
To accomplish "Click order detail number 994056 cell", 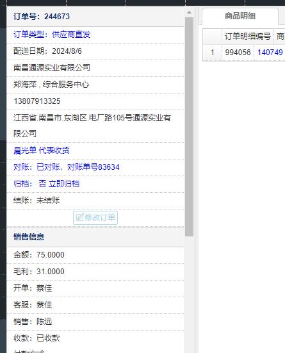I will [x=238, y=53].
